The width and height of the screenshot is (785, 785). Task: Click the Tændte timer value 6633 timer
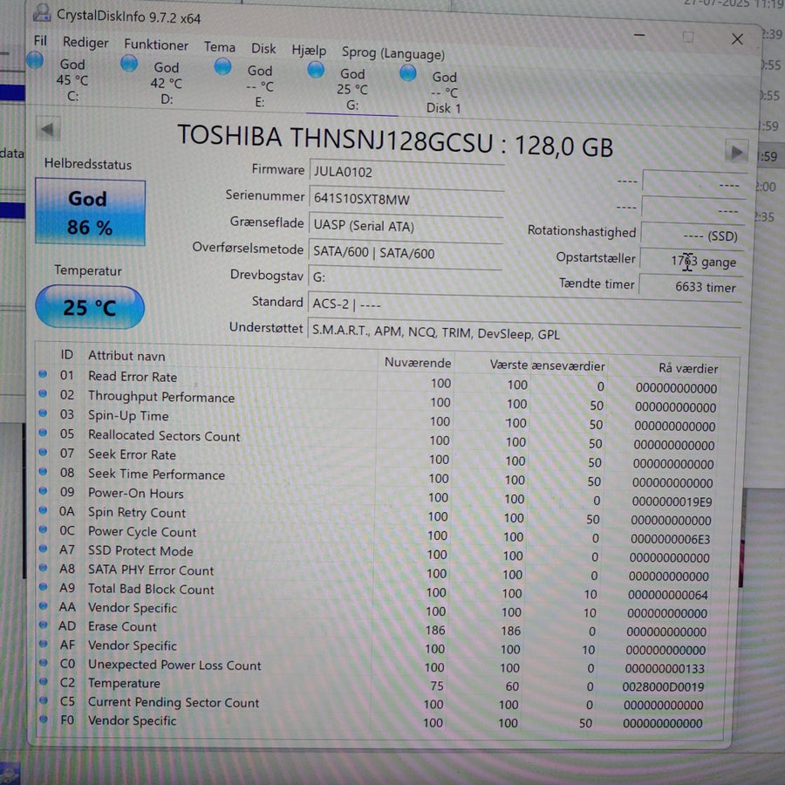[691, 287]
